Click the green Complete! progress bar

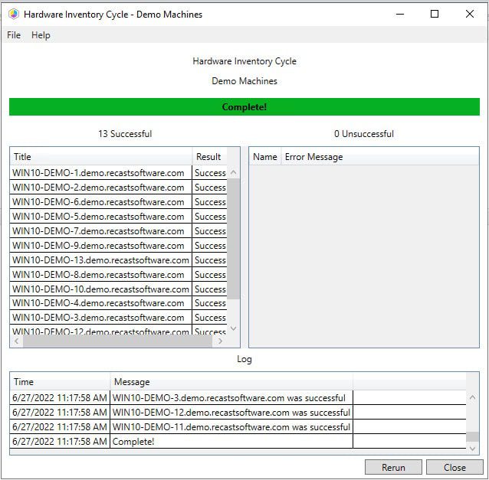[244, 107]
